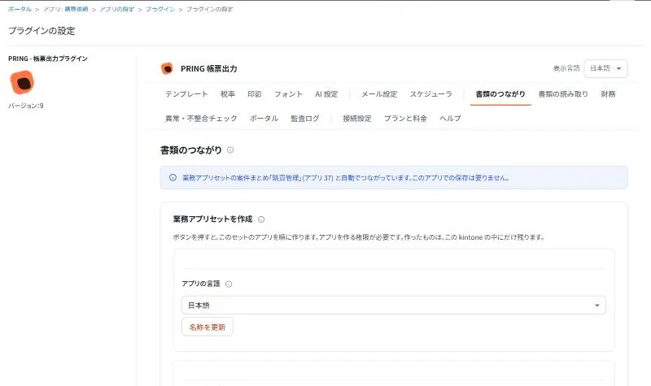
Task: Open the アプリの言語 dropdown set to 日本語
Action: (394, 306)
